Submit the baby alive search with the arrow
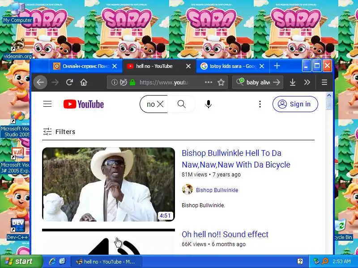The image size is (358, 268). (277, 82)
